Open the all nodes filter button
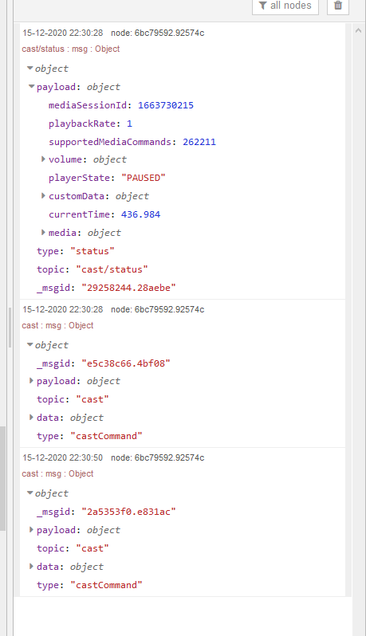Image resolution: width=366 pixels, height=636 pixels. click(285, 6)
